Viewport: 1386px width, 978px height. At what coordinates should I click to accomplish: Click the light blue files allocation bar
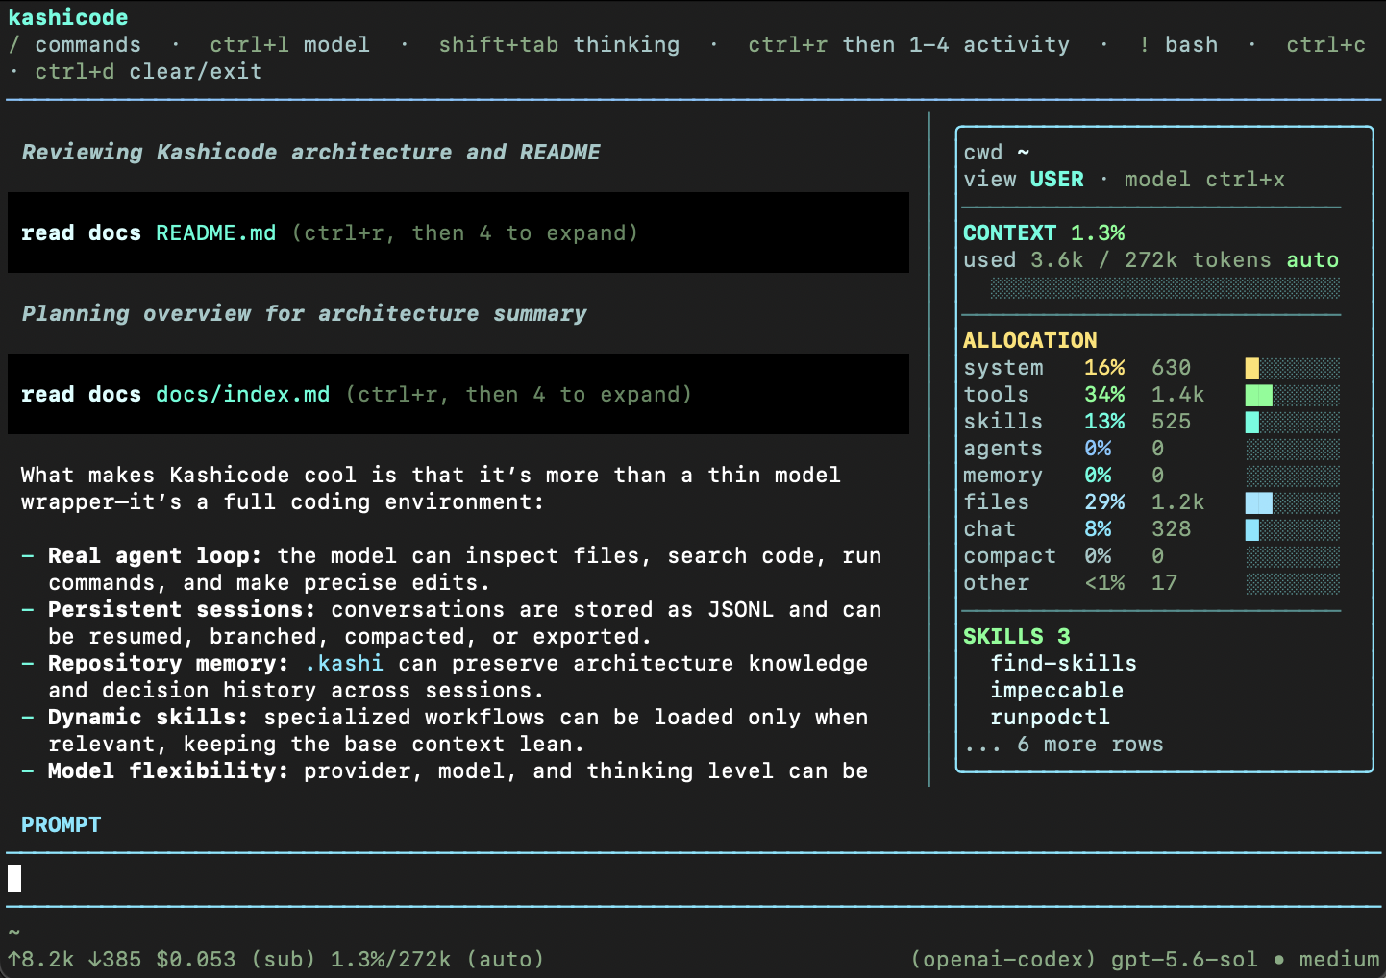(1258, 502)
